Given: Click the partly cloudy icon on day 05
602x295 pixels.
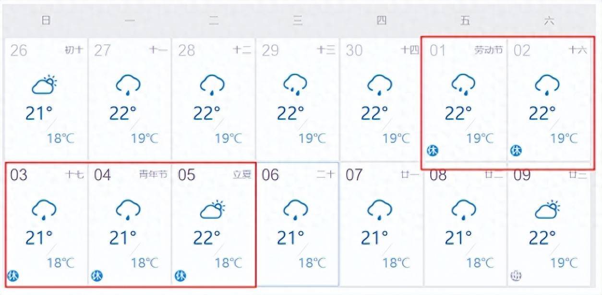Looking at the screenshot, I should (212, 209).
